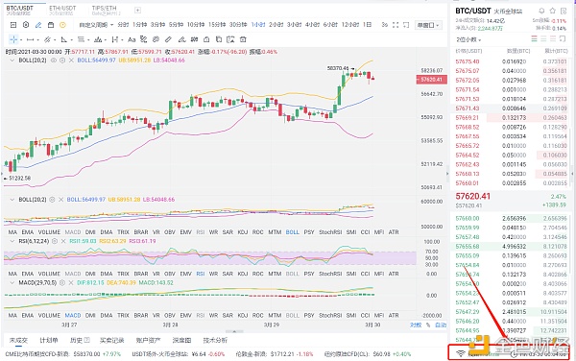Click the star favorite icon for BTC/USDT
Image resolution: width=576 pixels, height=361 pixels.
click(x=553, y=11)
